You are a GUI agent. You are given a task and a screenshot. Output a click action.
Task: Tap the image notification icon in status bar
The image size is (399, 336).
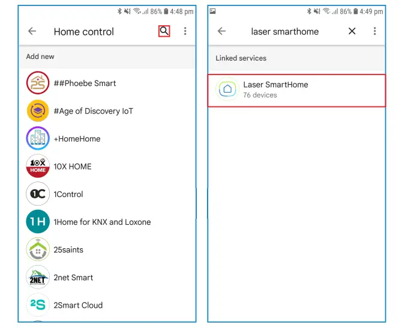213,11
